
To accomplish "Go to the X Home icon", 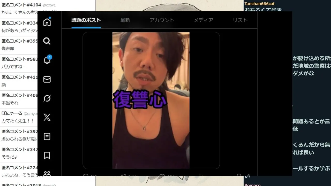I will point(47,22).
